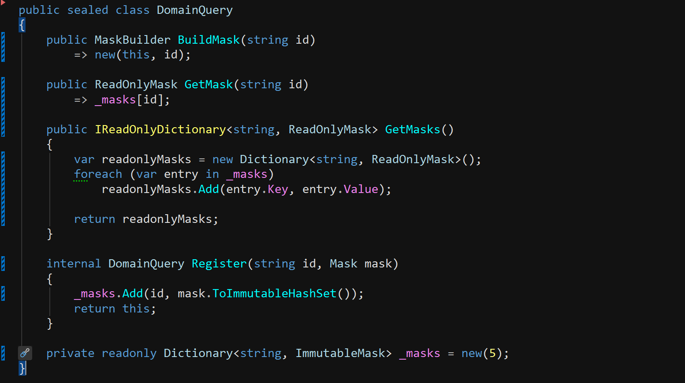Click the GetMask(string id) method name

pyautogui.click(x=209, y=84)
